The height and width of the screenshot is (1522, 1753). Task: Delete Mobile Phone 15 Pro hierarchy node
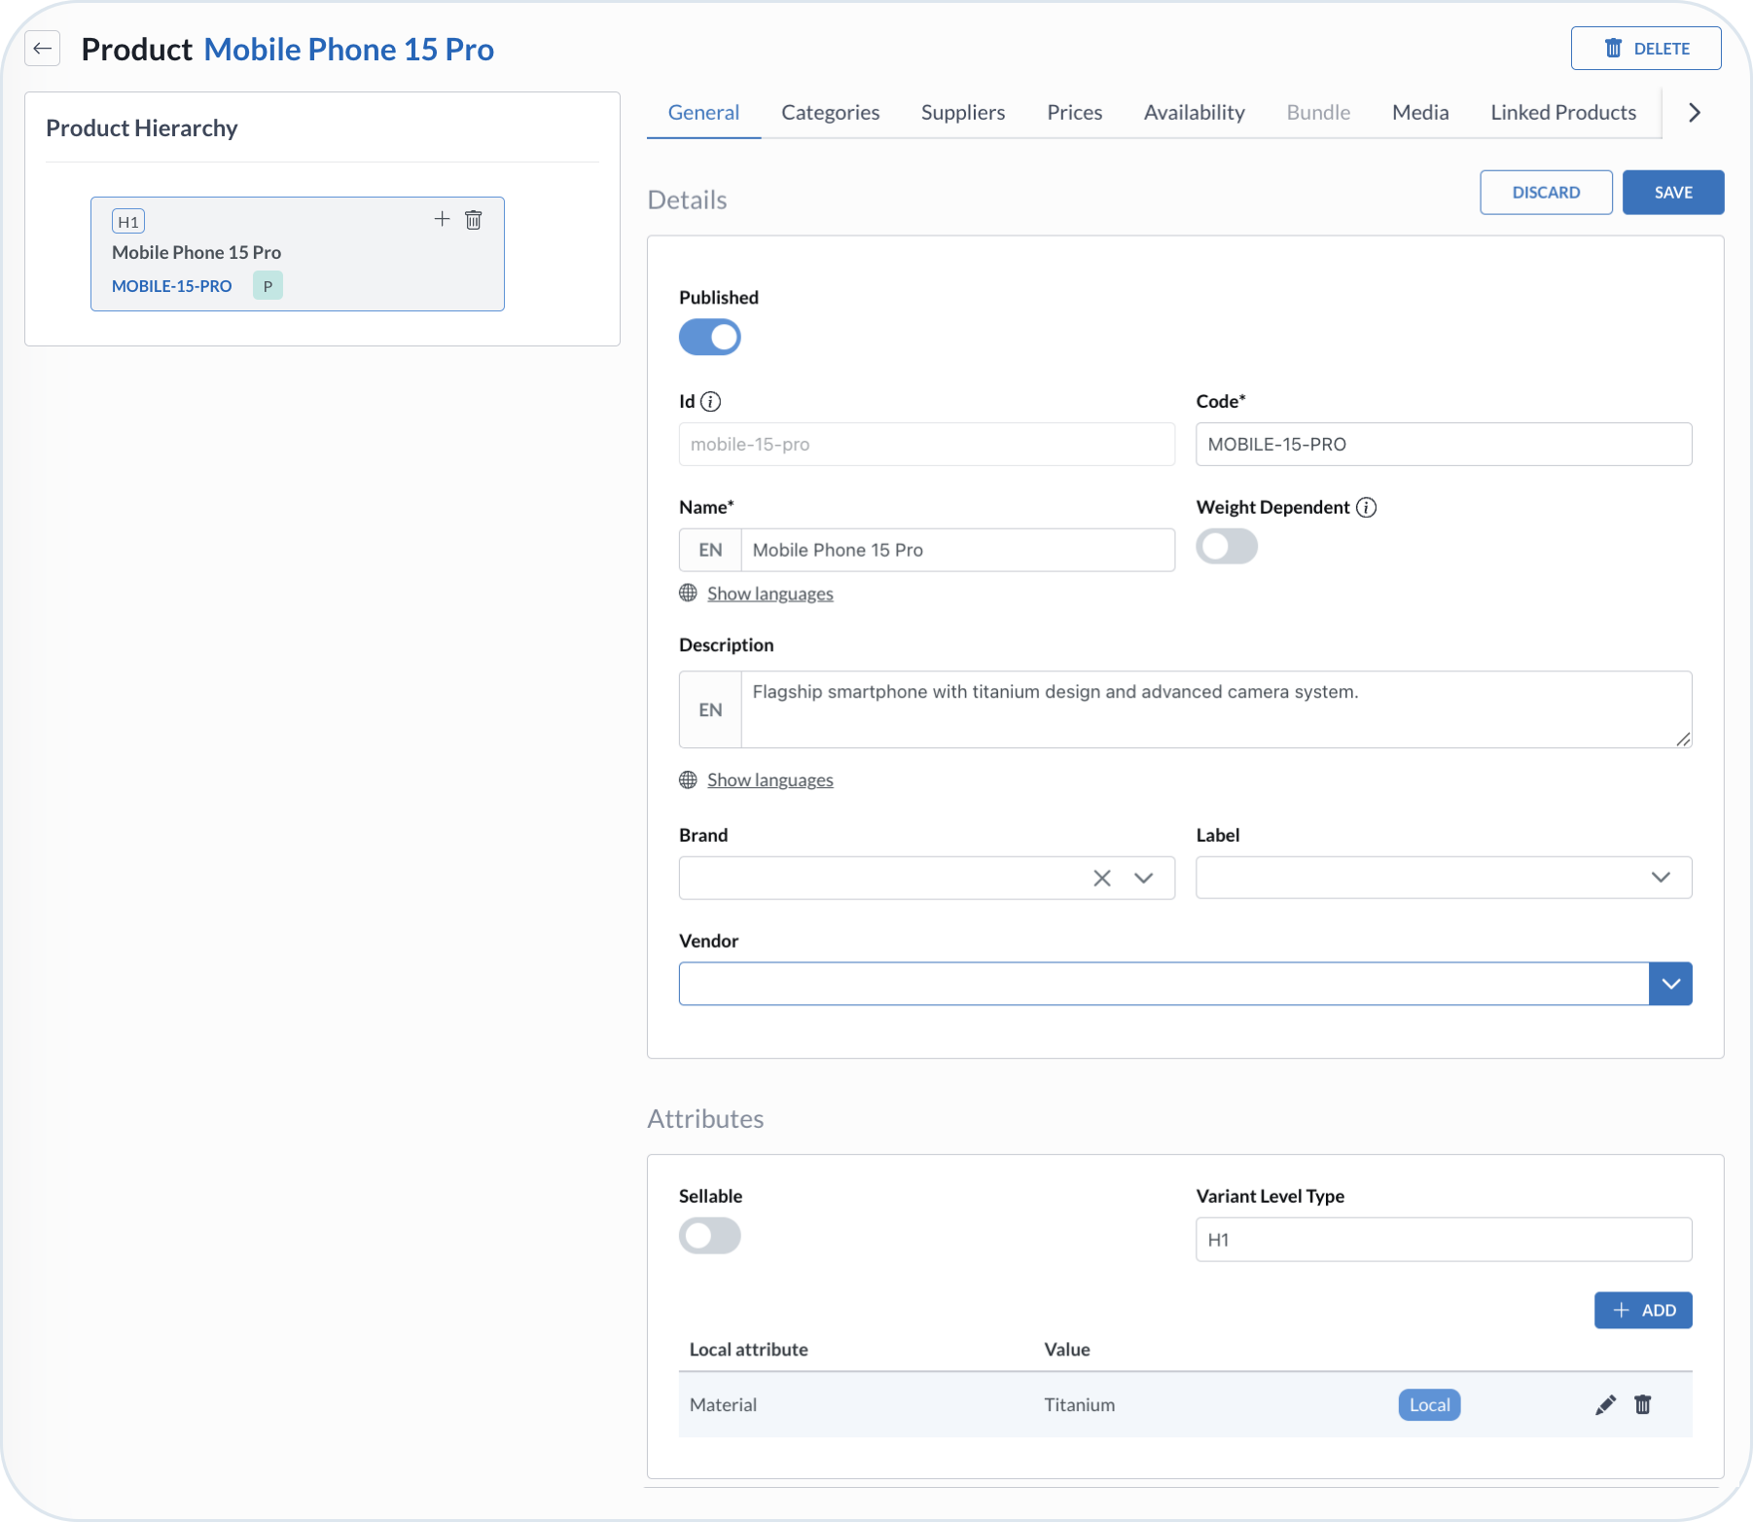click(474, 220)
